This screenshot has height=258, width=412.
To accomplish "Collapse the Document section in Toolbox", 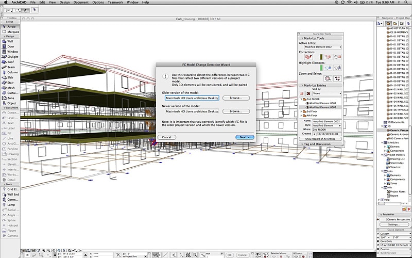I will coord(4,108).
